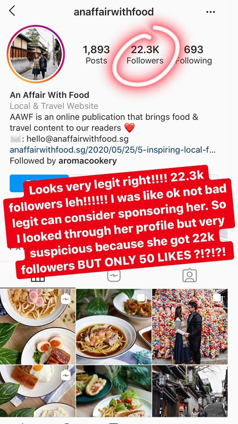This screenshot has height=424, width=238.
Task: Open the anaffairwithfood.sg website link
Action: point(112,150)
